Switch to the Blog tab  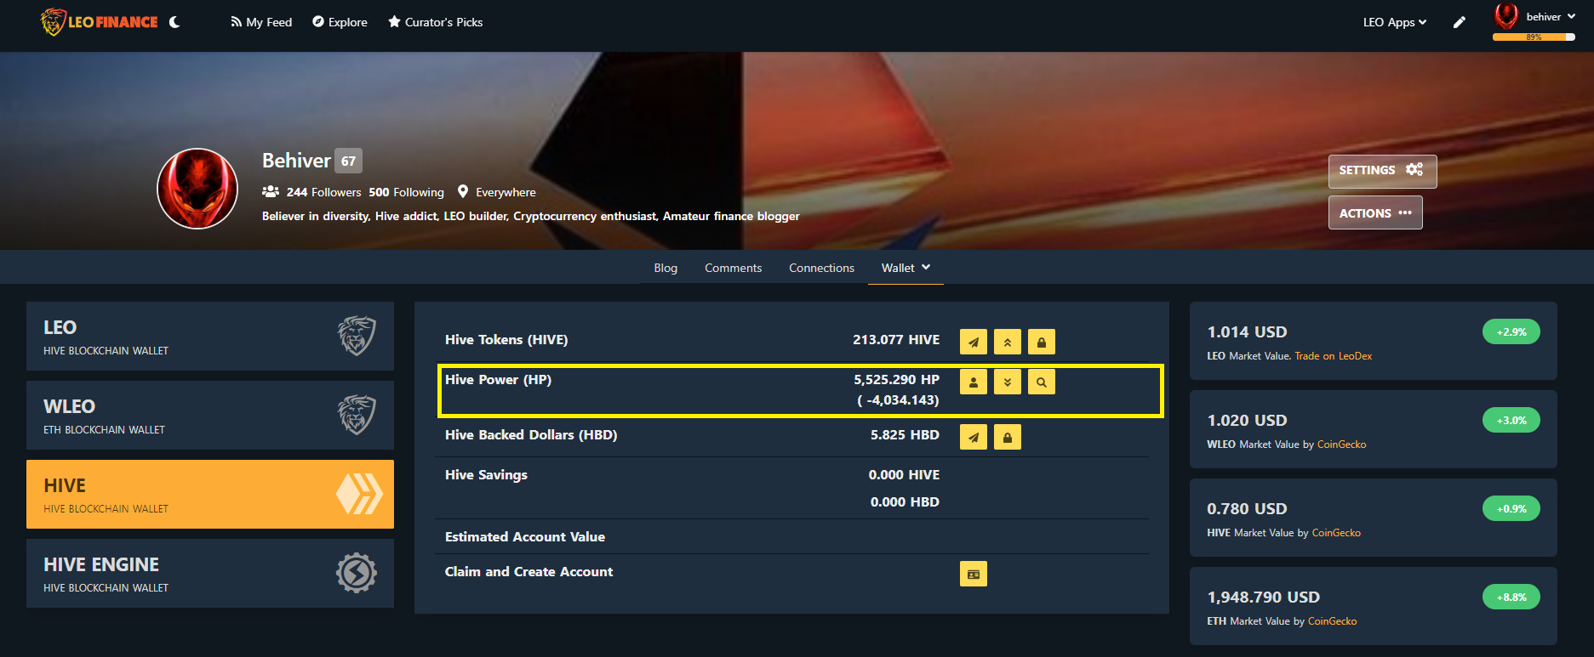(x=666, y=268)
